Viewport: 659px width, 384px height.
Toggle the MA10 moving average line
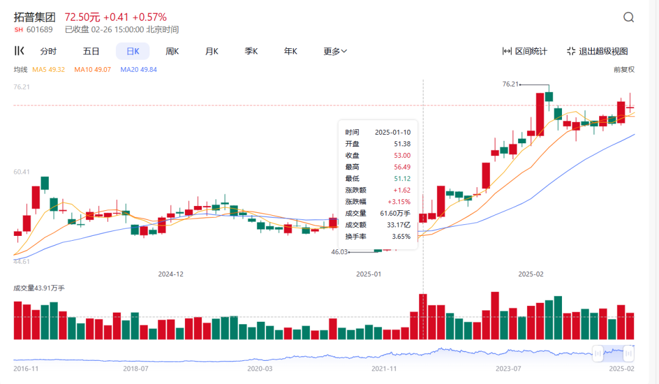tap(92, 69)
